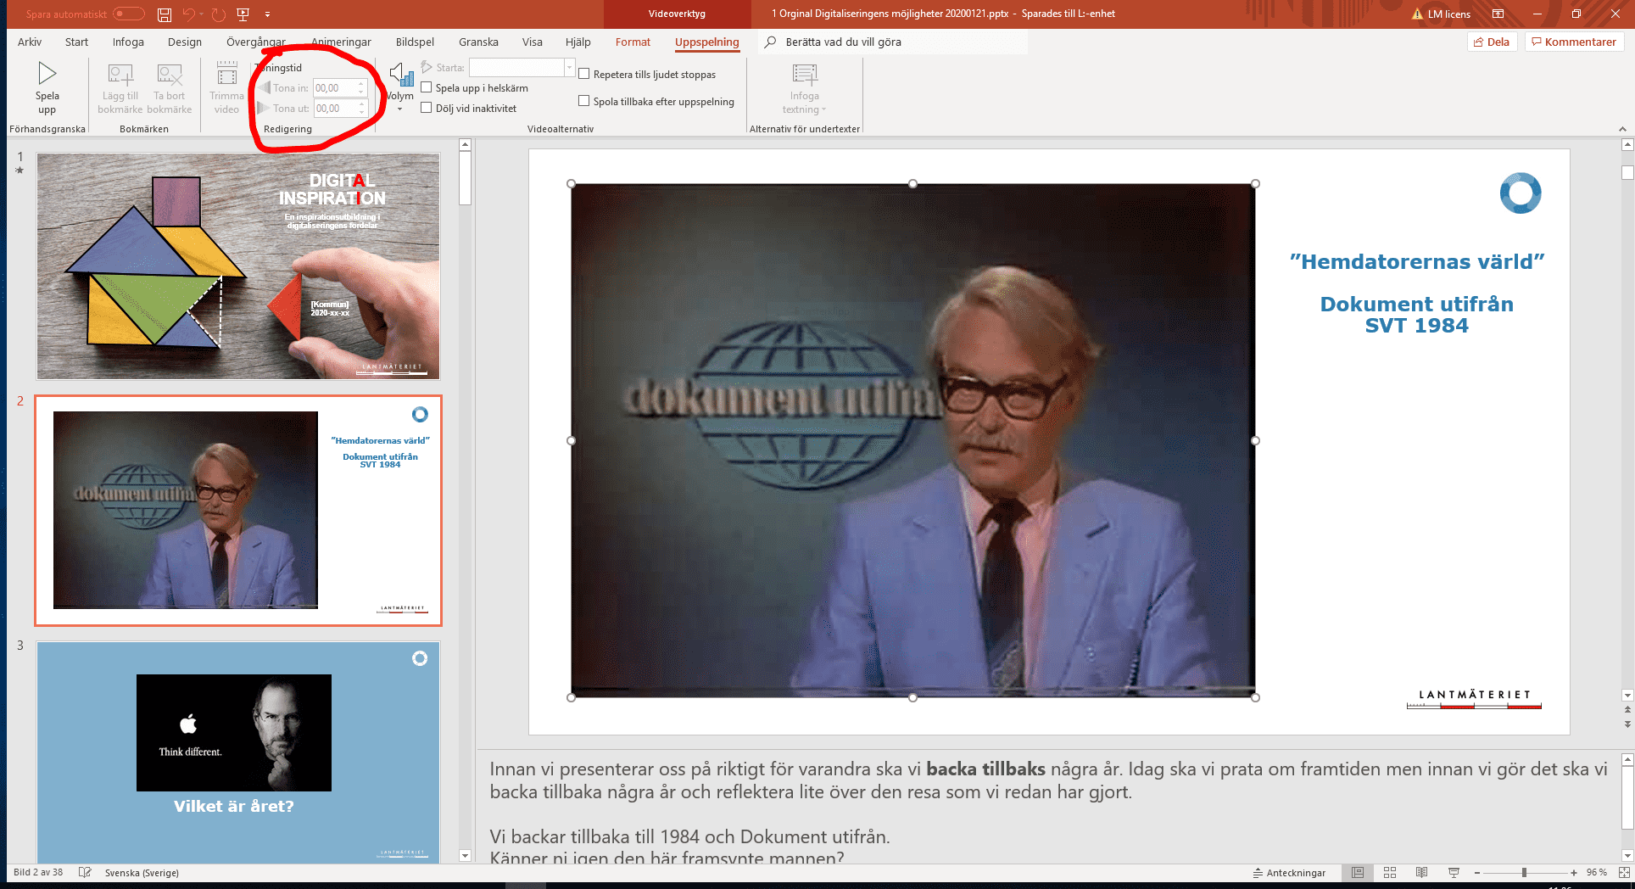The height and width of the screenshot is (889, 1635).
Task: Open the Infoga ribbon tab
Action: coord(128,42)
